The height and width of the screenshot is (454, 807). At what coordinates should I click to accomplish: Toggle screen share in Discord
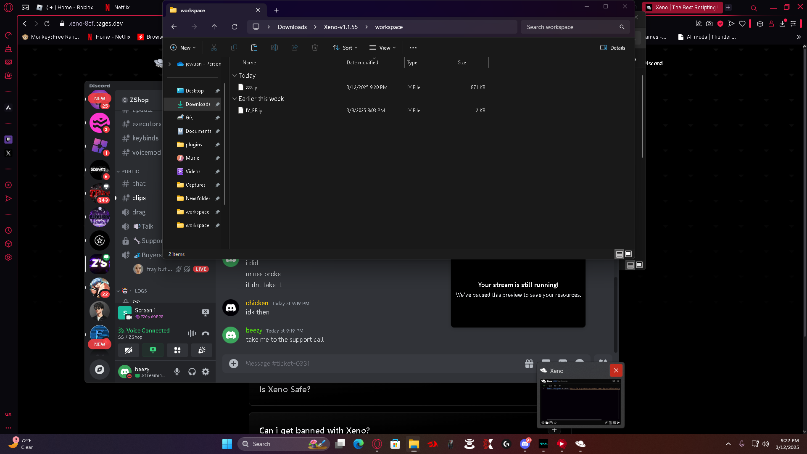[153, 350]
